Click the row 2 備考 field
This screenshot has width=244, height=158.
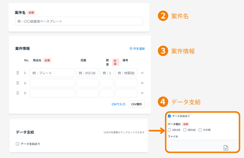coord(126,83)
